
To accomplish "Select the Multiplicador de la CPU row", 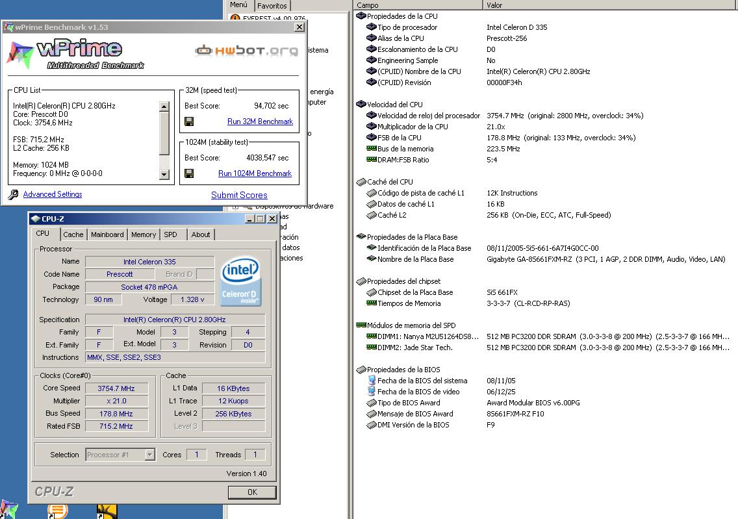I will (546, 127).
